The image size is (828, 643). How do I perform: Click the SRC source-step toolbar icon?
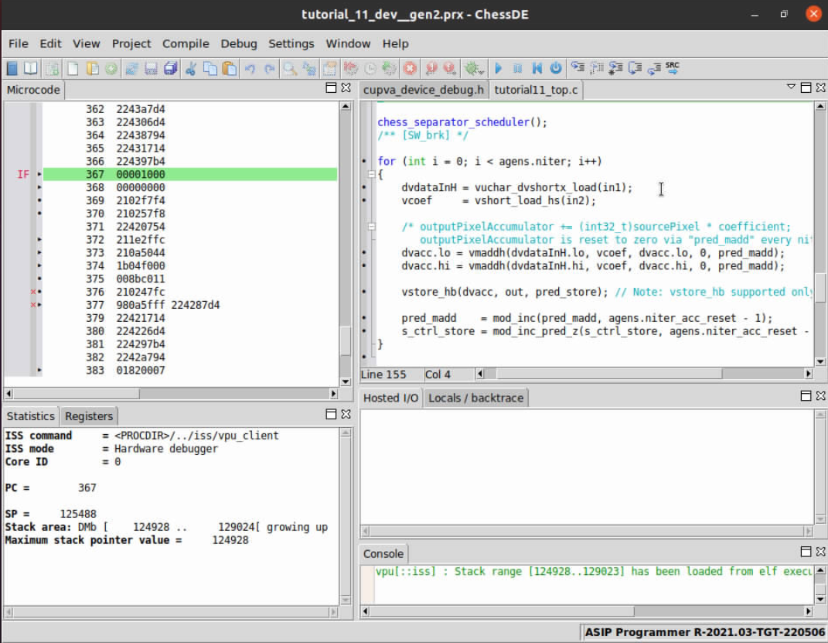[673, 68]
